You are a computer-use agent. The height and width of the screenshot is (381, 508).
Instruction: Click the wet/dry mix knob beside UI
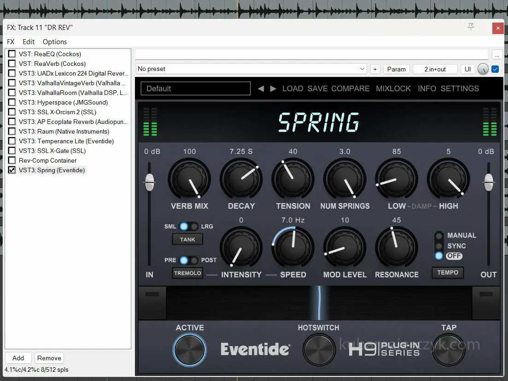(483, 69)
